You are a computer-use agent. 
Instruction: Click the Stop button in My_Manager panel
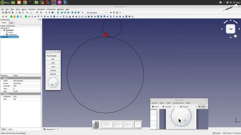[53, 63]
